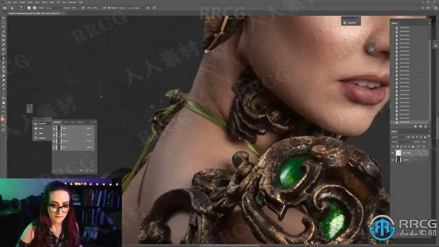
Task: Click the Opacity value field in options bar
Action: point(74,8)
